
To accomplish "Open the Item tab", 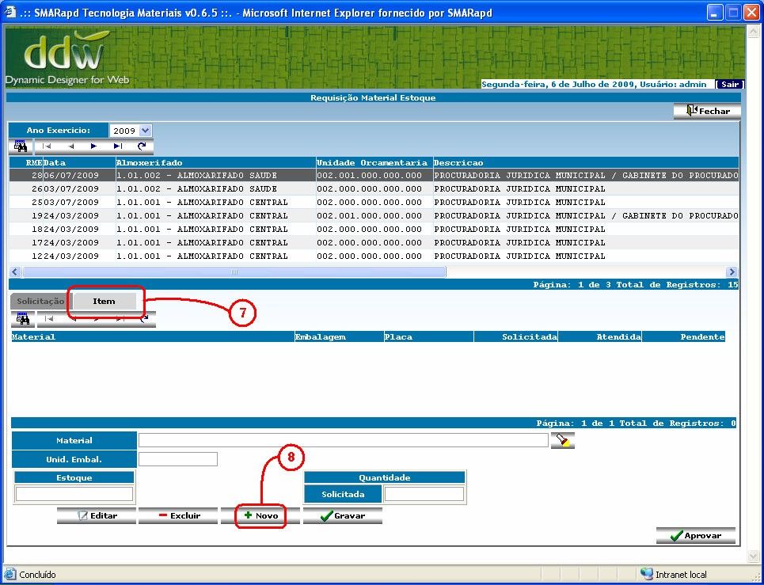I will [104, 301].
